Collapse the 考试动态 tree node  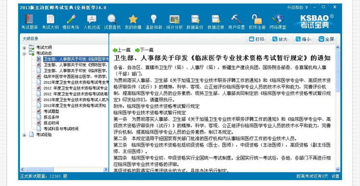coord(24,53)
